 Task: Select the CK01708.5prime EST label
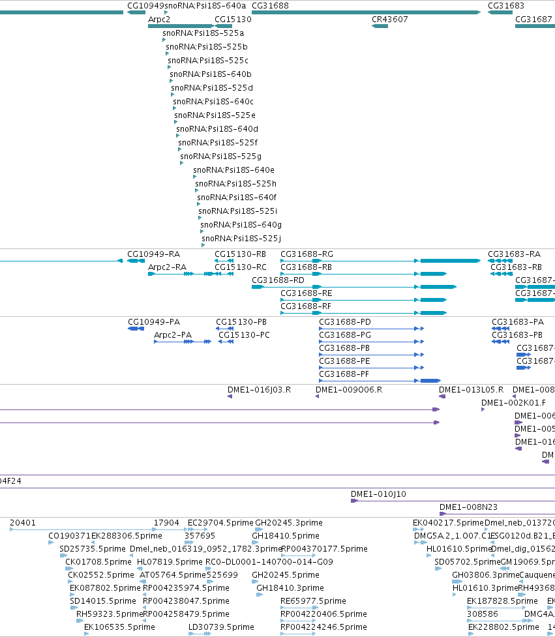(x=98, y=562)
